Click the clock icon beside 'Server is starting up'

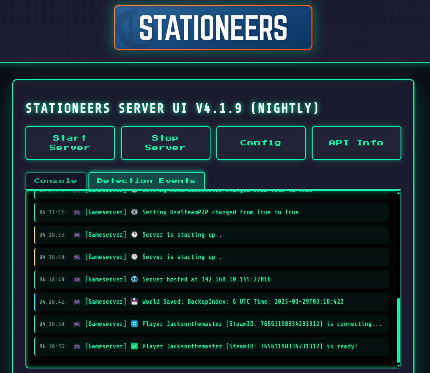pyautogui.click(x=134, y=235)
